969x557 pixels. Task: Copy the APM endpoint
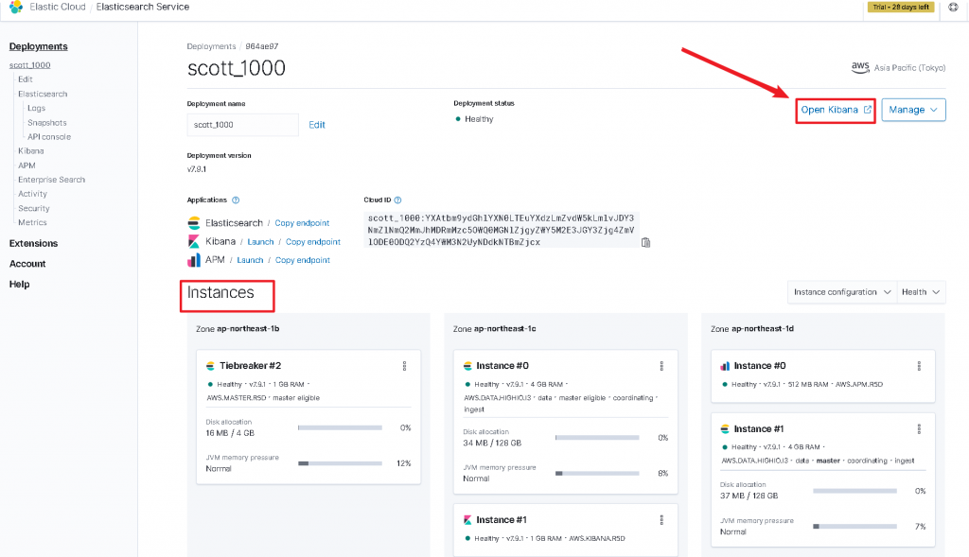click(x=302, y=261)
